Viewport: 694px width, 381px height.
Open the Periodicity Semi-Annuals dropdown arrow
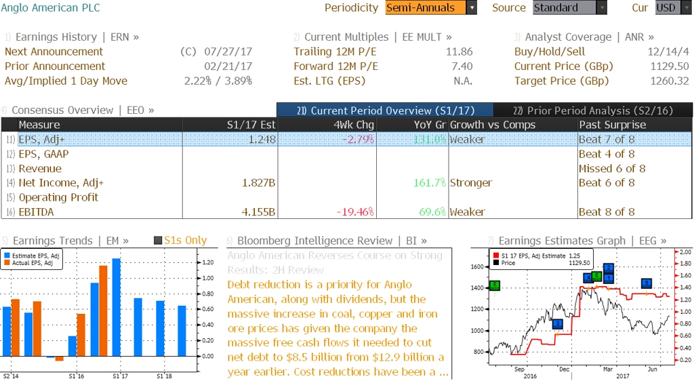(472, 7)
